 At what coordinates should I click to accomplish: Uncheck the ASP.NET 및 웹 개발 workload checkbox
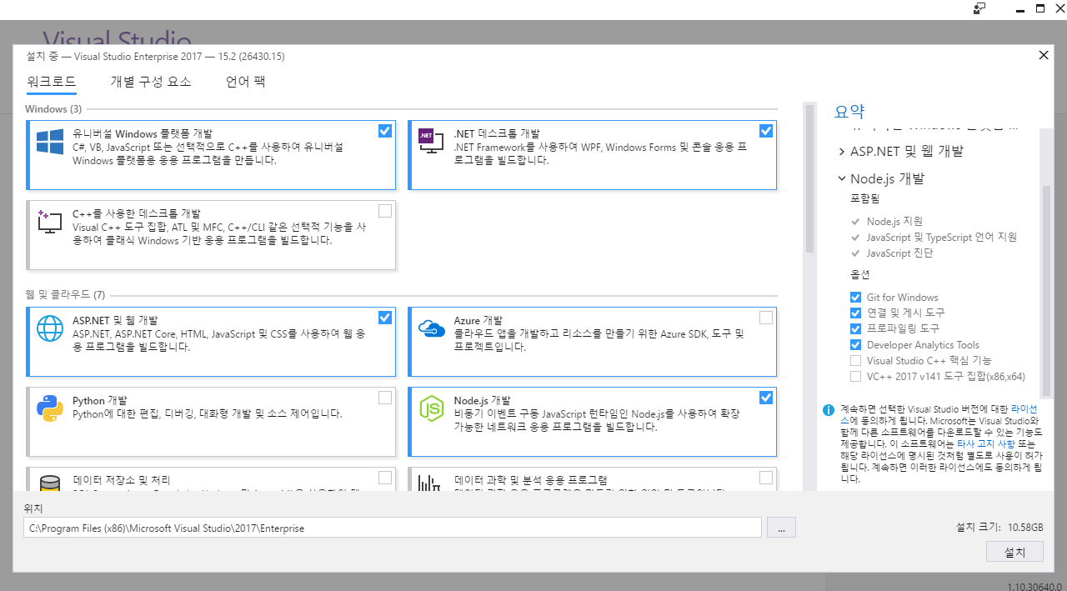click(x=384, y=318)
